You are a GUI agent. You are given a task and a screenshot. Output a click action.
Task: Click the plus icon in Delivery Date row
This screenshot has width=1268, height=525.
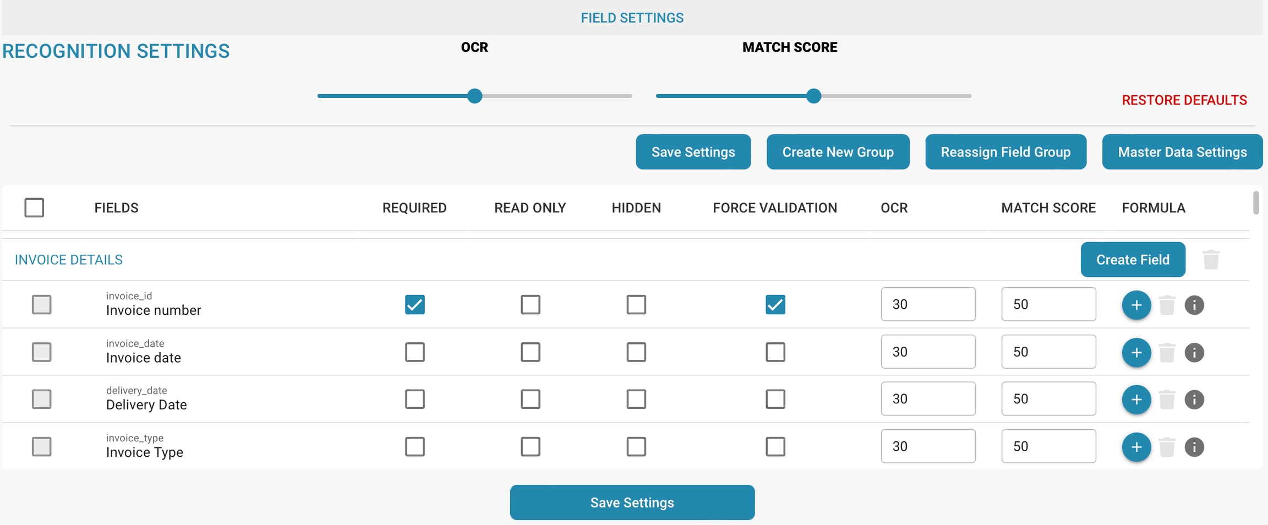click(x=1136, y=400)
